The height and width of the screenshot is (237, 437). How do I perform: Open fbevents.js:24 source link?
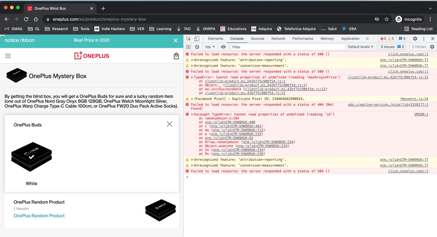pos(414,99)
